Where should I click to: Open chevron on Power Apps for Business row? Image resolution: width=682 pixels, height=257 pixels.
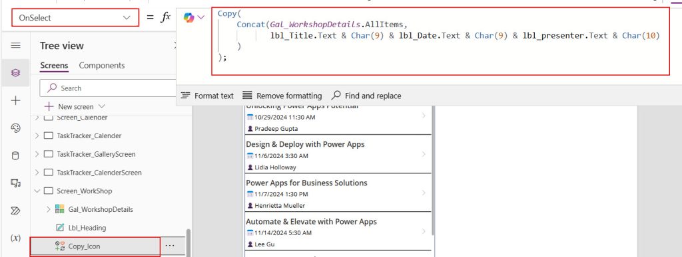tap(424, 193)
